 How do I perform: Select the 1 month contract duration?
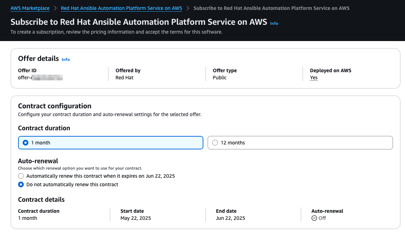[x=111, y=143]
